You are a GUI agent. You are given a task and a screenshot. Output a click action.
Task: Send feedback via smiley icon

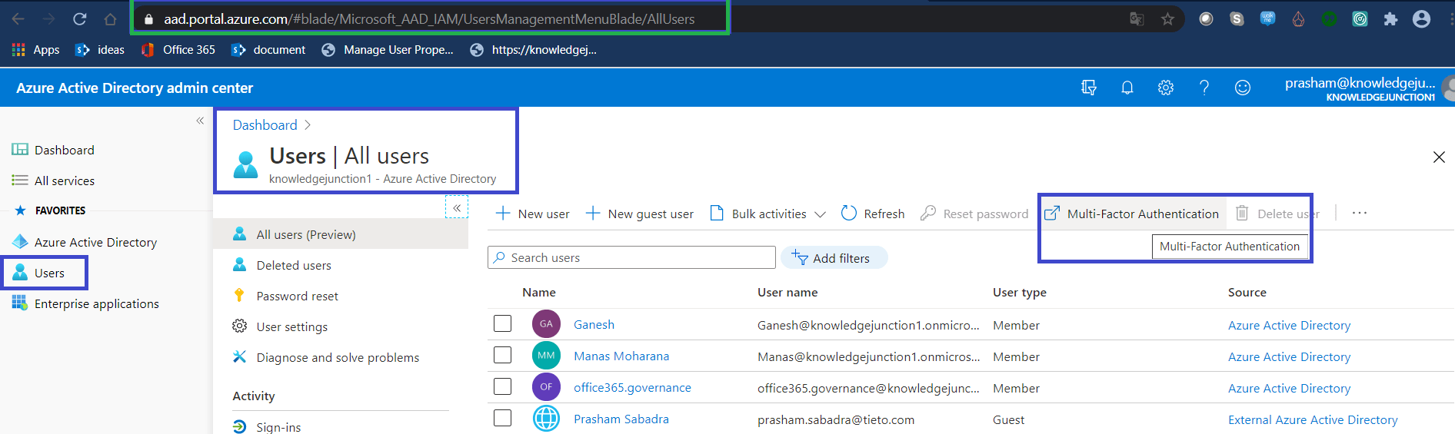1243,88
